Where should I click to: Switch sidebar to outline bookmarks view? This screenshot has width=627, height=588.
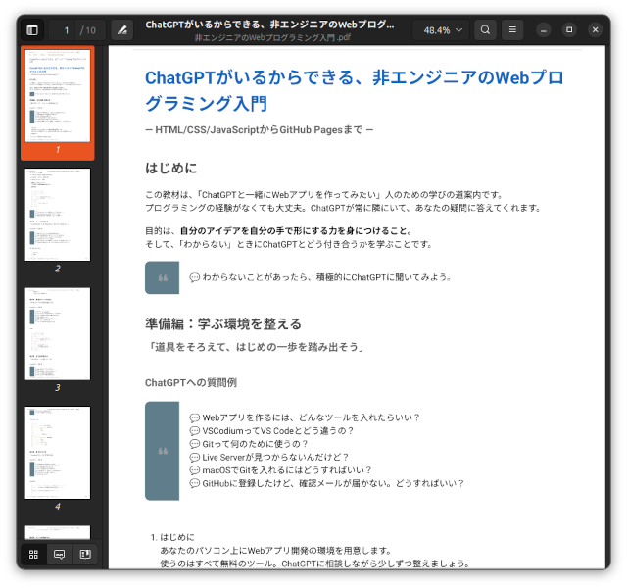[85, 554]
